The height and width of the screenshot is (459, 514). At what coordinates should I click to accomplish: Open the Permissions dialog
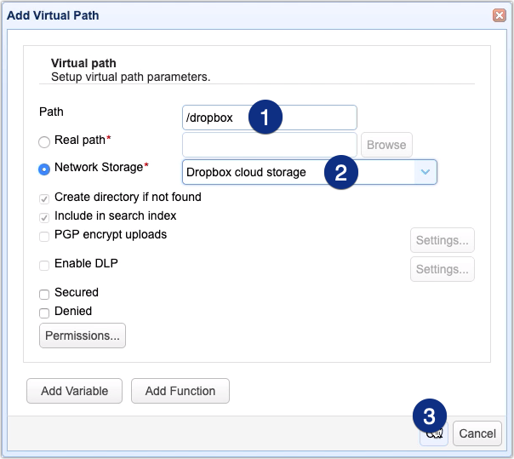click(83, 336)
